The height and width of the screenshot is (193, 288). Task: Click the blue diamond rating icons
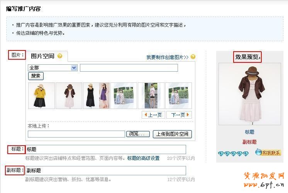pyautogui.click(x=233, y=154)
